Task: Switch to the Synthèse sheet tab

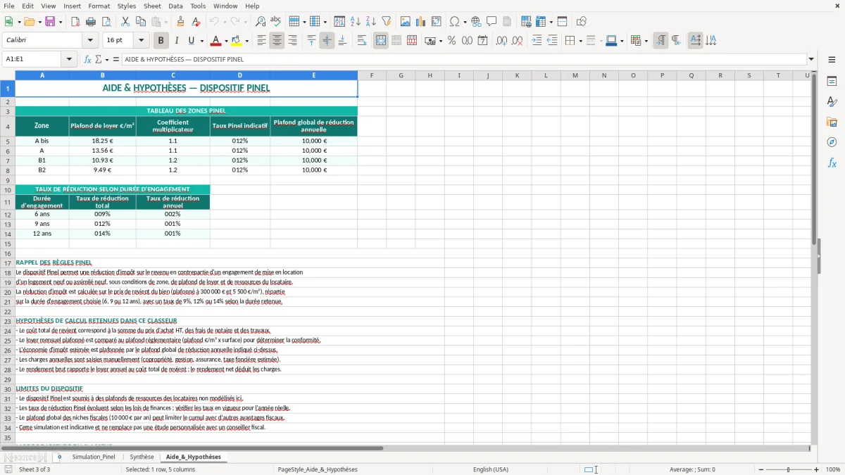Action: 142,457
